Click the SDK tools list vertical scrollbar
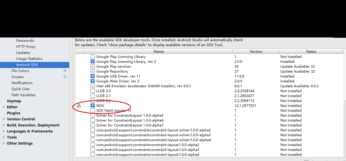This screenshot has height=161, width=346. [345, 128]
